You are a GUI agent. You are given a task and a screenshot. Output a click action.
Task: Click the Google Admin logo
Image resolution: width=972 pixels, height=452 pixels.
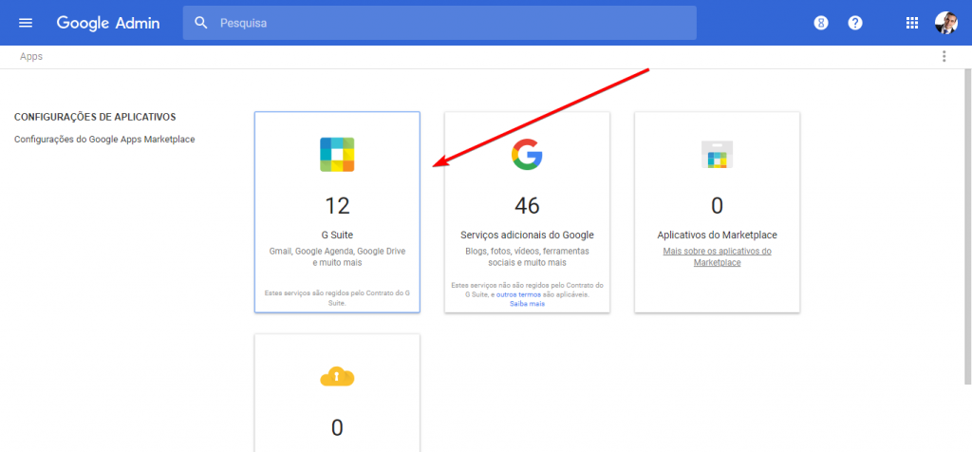click(108, 23)
